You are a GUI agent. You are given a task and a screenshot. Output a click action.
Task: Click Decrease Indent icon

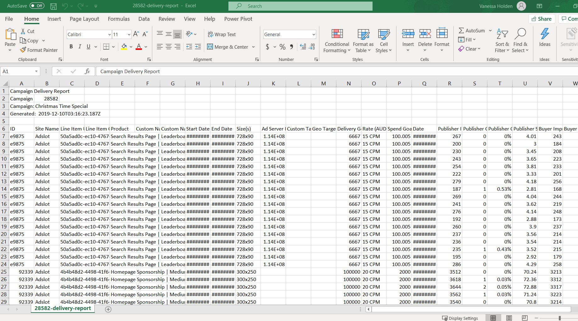(x=189, y=47)
